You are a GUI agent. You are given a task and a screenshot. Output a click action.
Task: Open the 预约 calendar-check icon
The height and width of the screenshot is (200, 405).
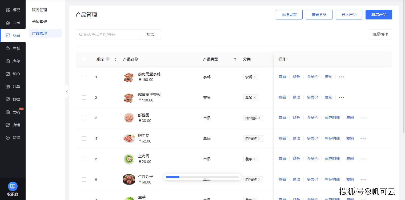(x=8, y=74)
